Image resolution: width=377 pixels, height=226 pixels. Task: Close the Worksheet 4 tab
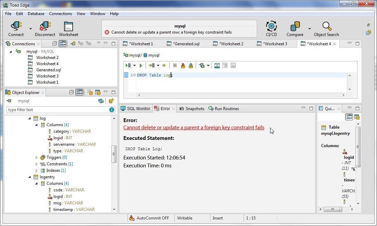[x=335, y=44]
